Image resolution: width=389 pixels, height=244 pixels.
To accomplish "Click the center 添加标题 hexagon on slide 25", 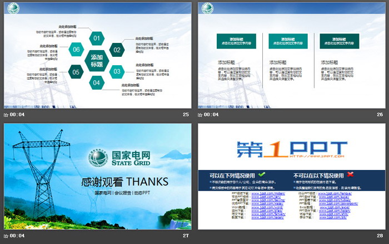I will [97, 61].
